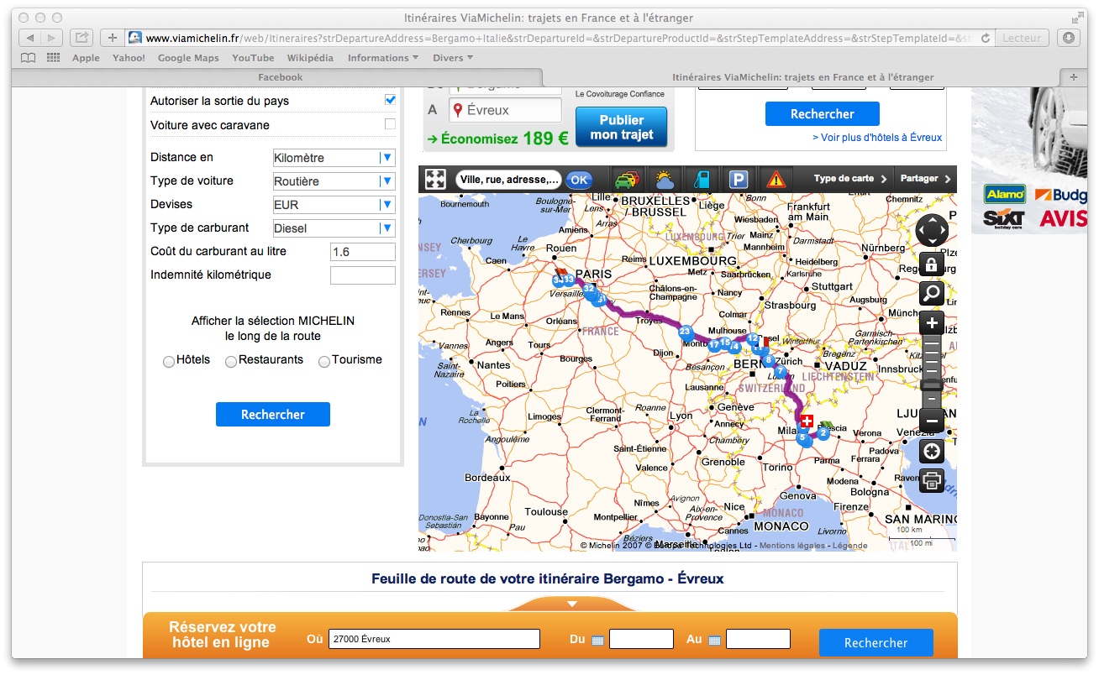Click the map zoom level slider handle
1099x675 pixels.
point(931,385)
